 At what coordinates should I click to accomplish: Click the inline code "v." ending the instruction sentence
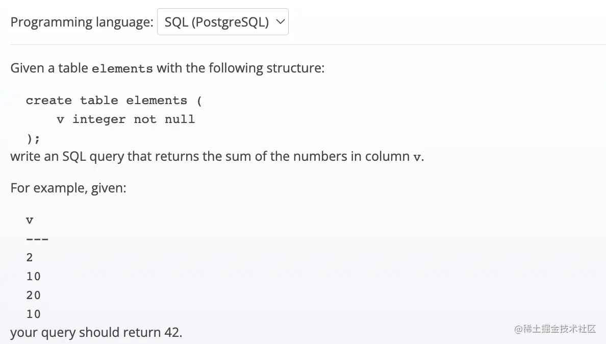(x=418, y=157)
